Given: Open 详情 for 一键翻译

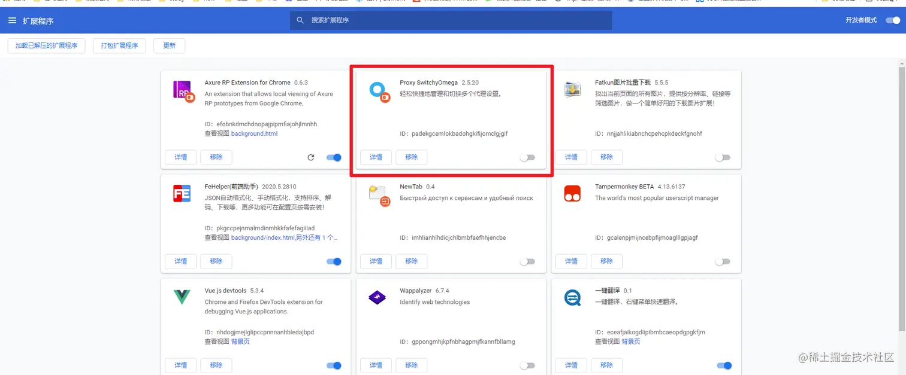Looking at the screenshot, I should (x=571, y=365).
